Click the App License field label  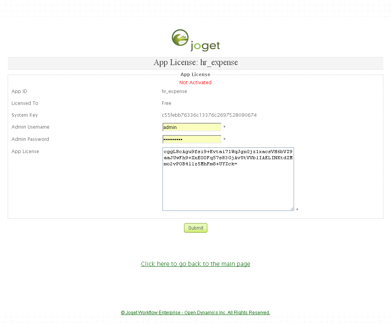(x=25, y=152)
